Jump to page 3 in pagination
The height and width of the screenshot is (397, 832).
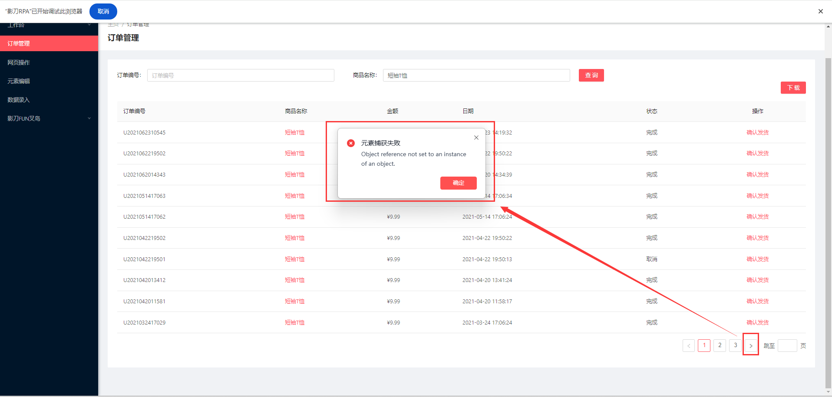pyautogui.click(x=735, y=345)
